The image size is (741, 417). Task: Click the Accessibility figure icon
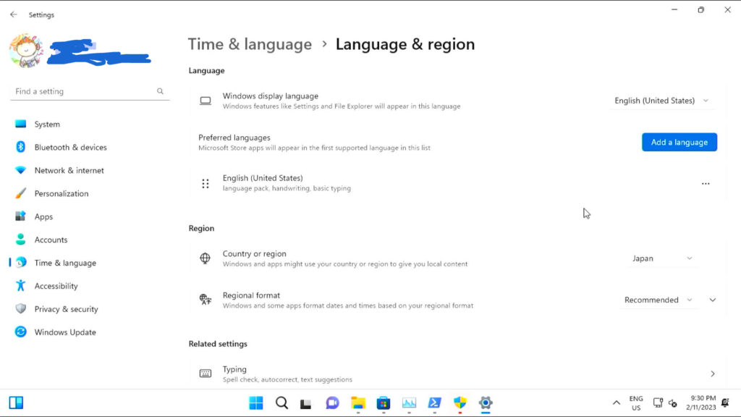point(20,285)
